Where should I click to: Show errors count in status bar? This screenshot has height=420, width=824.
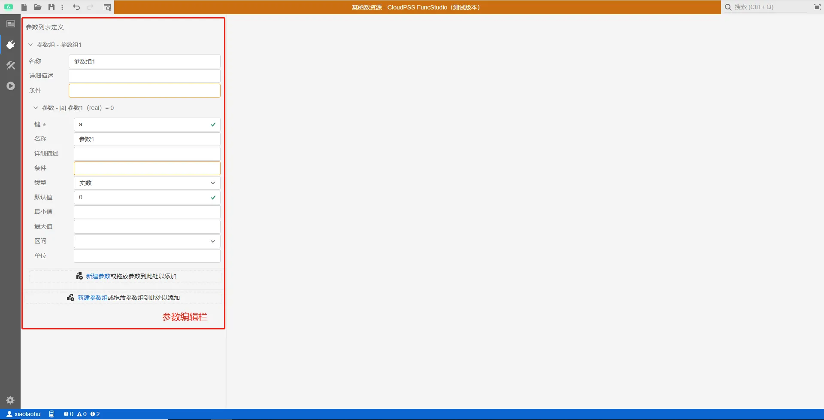point(69,414)
